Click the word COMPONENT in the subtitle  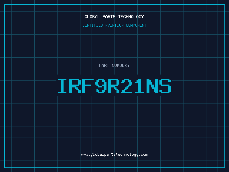tap(136, 25)
